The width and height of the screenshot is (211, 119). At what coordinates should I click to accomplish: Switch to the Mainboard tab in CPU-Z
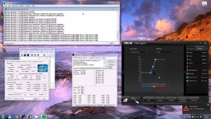click(18, 61)
